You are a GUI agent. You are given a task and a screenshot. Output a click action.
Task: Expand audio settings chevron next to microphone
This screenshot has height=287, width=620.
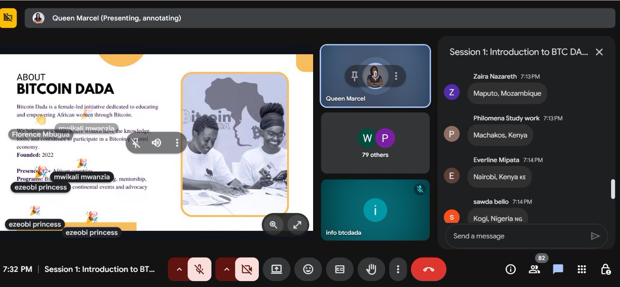(x=179, y=269)
